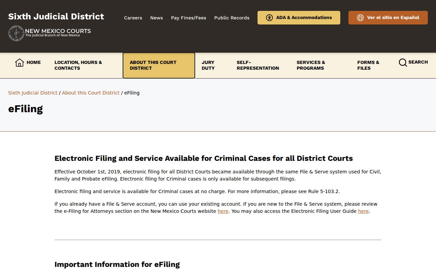
Task: Select the HOME menu item
Action: tap(28, 63)
